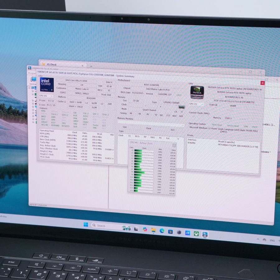The image size is (280, 280).
Task: Click the "ASUS GU605MI" motherboard name
Action: point(151,85)
